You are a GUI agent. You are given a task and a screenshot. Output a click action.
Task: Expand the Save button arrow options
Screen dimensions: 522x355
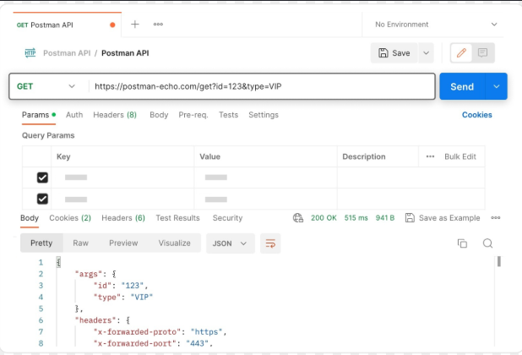[426, 53]
